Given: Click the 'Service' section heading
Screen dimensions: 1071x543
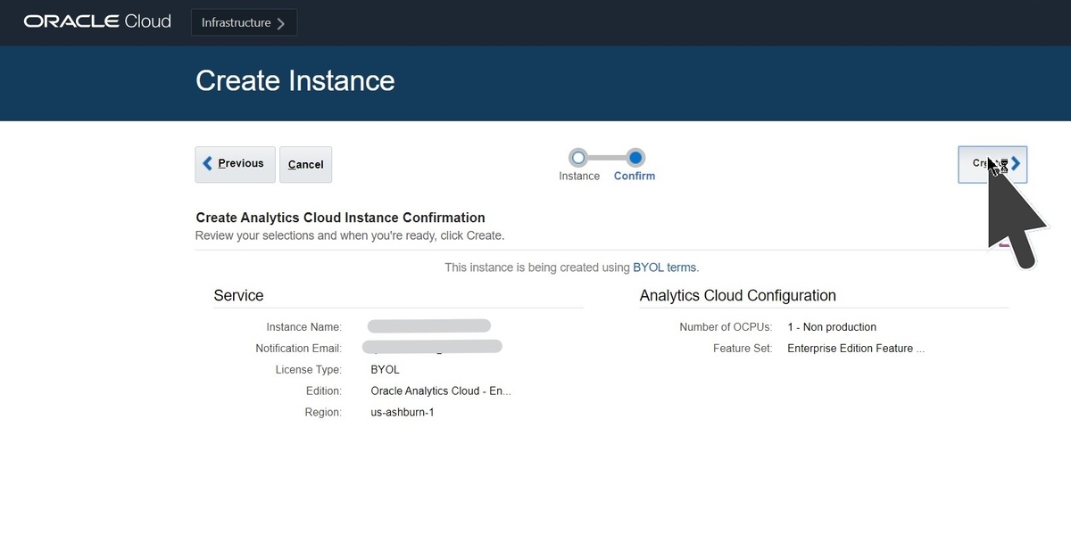Looking at the screenshot, I should tap(238, 296).
